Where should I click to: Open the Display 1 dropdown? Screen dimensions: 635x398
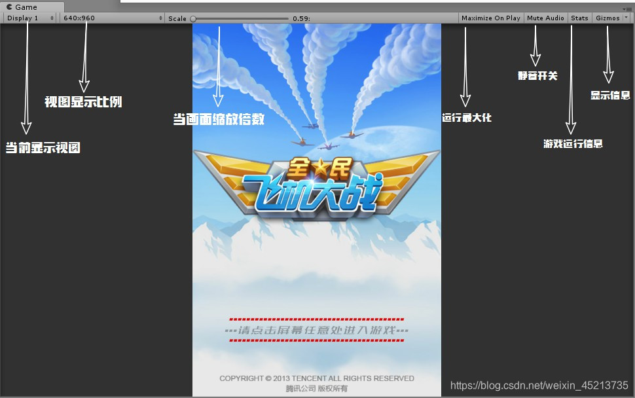[x=30, y=18]
